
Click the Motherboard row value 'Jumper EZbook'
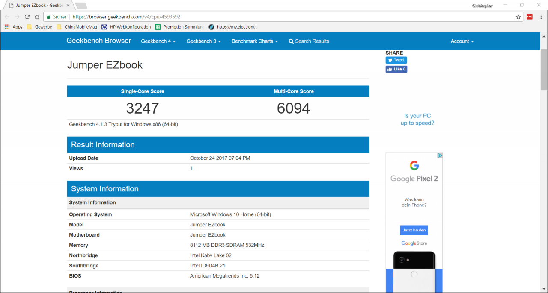click(x=208, y=235)
